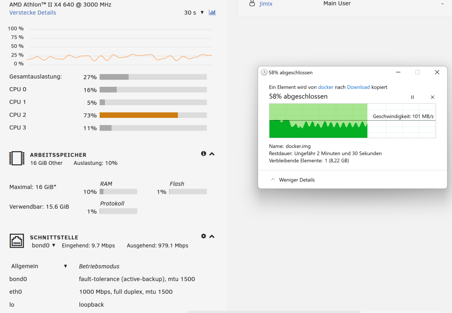
Task: Click the clock icon in copy dialog title
Action: pos(264,72)
